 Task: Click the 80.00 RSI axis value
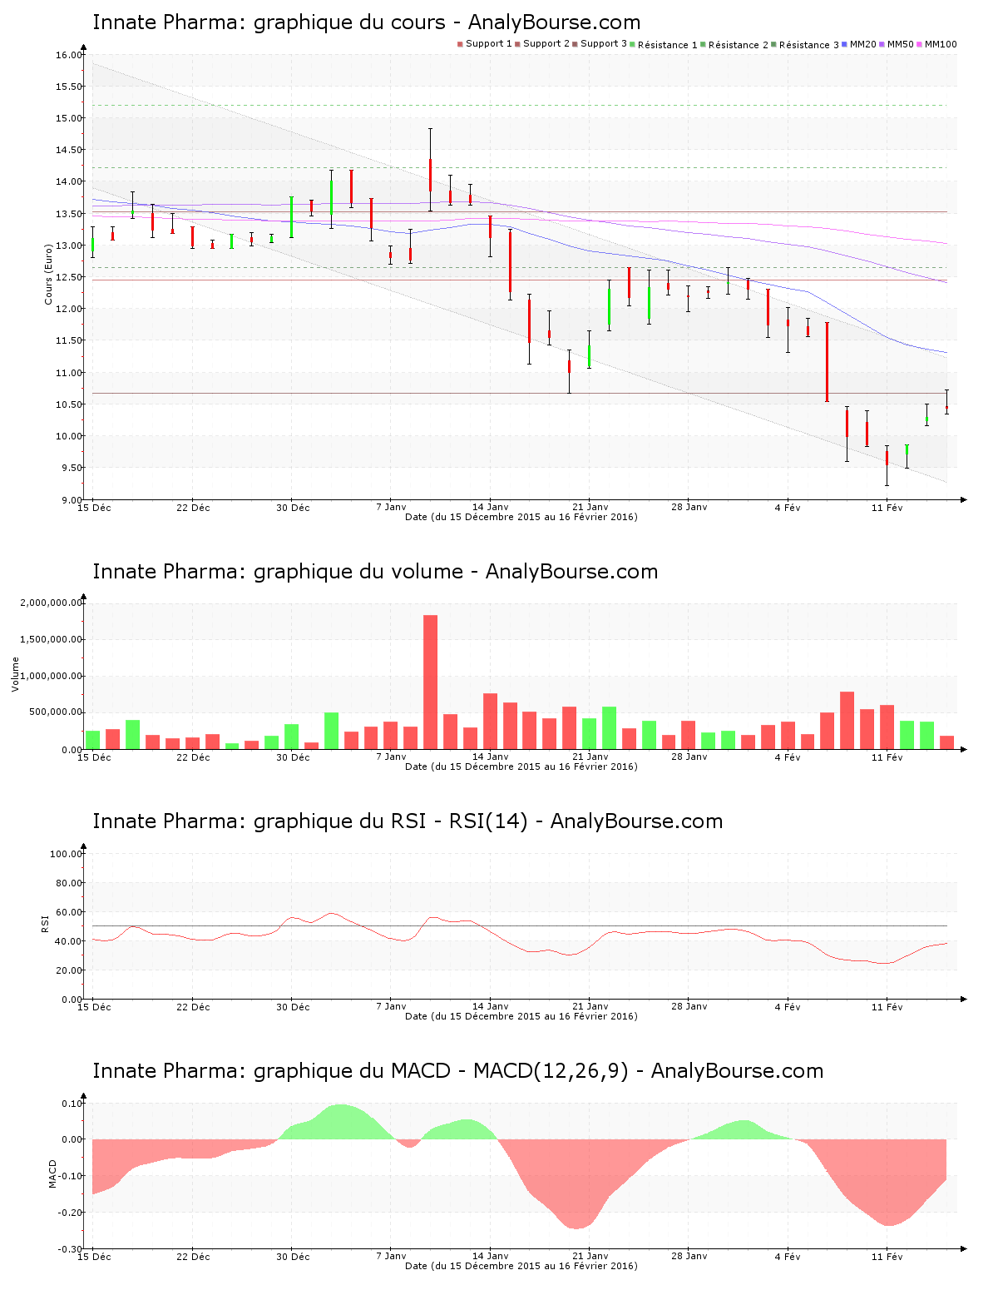click(69, 883)
